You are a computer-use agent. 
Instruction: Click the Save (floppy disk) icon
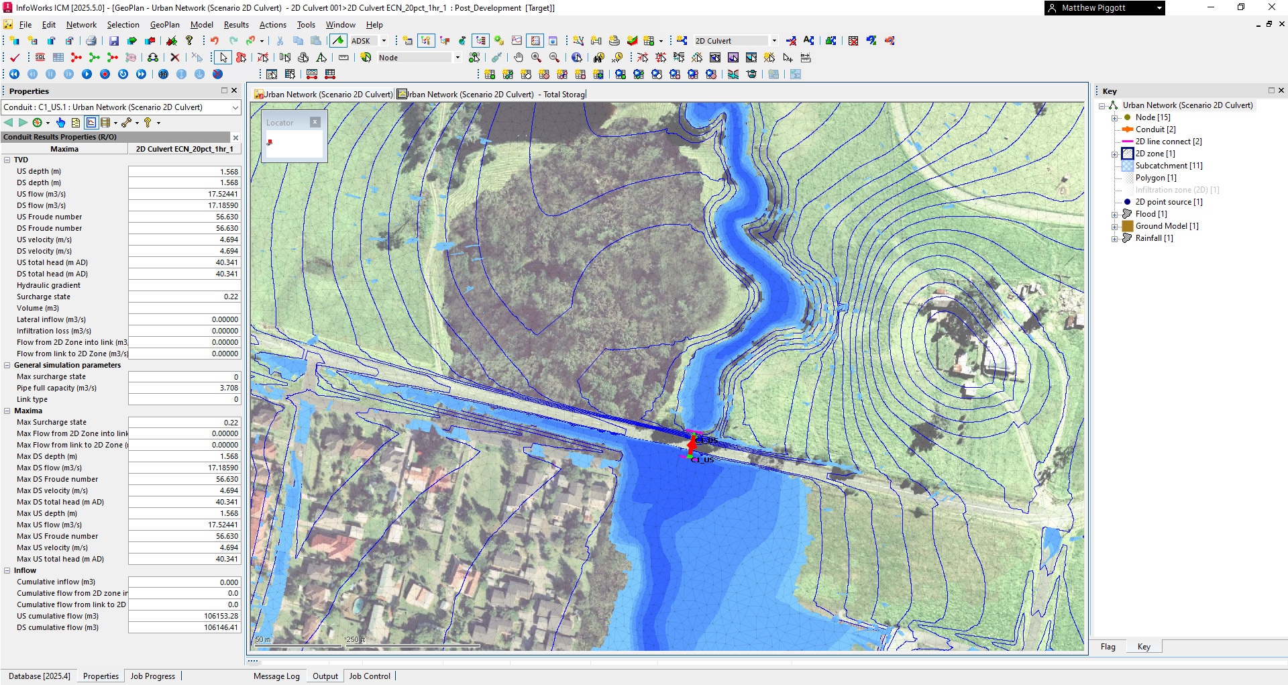113,41
